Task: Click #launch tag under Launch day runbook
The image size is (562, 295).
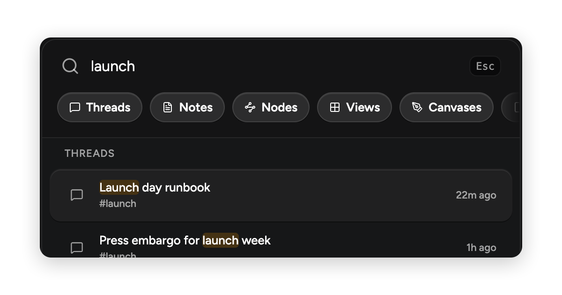Action: coord(118,204)
